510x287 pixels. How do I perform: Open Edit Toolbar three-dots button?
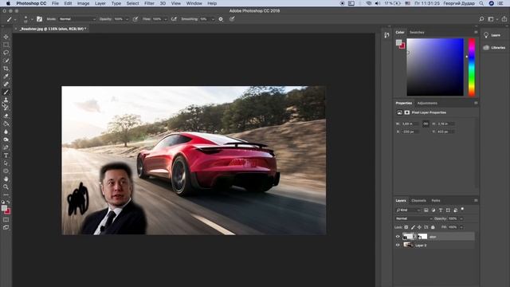tap(6, 195)
